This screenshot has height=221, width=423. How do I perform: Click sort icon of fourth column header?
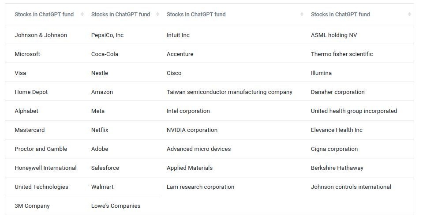[409, 14]
